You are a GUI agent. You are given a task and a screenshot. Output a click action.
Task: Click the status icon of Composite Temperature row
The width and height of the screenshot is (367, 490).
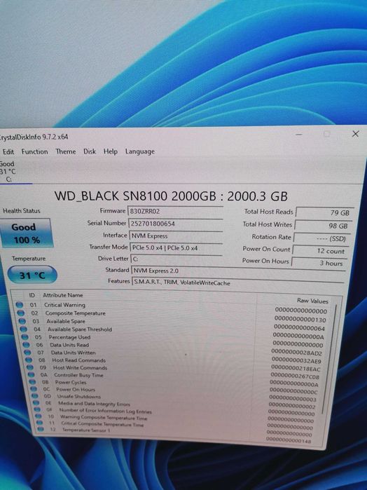[x=20, y=313]
